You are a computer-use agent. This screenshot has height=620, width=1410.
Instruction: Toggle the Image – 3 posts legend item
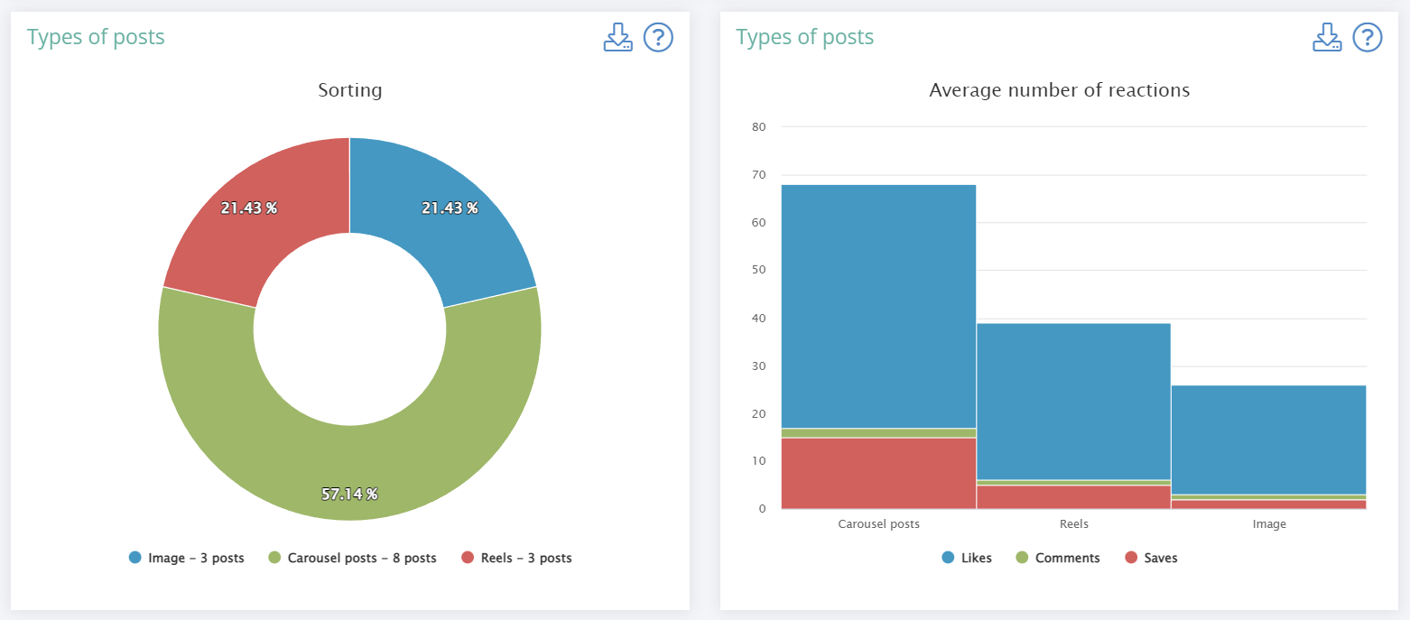[x=187, y=558]
